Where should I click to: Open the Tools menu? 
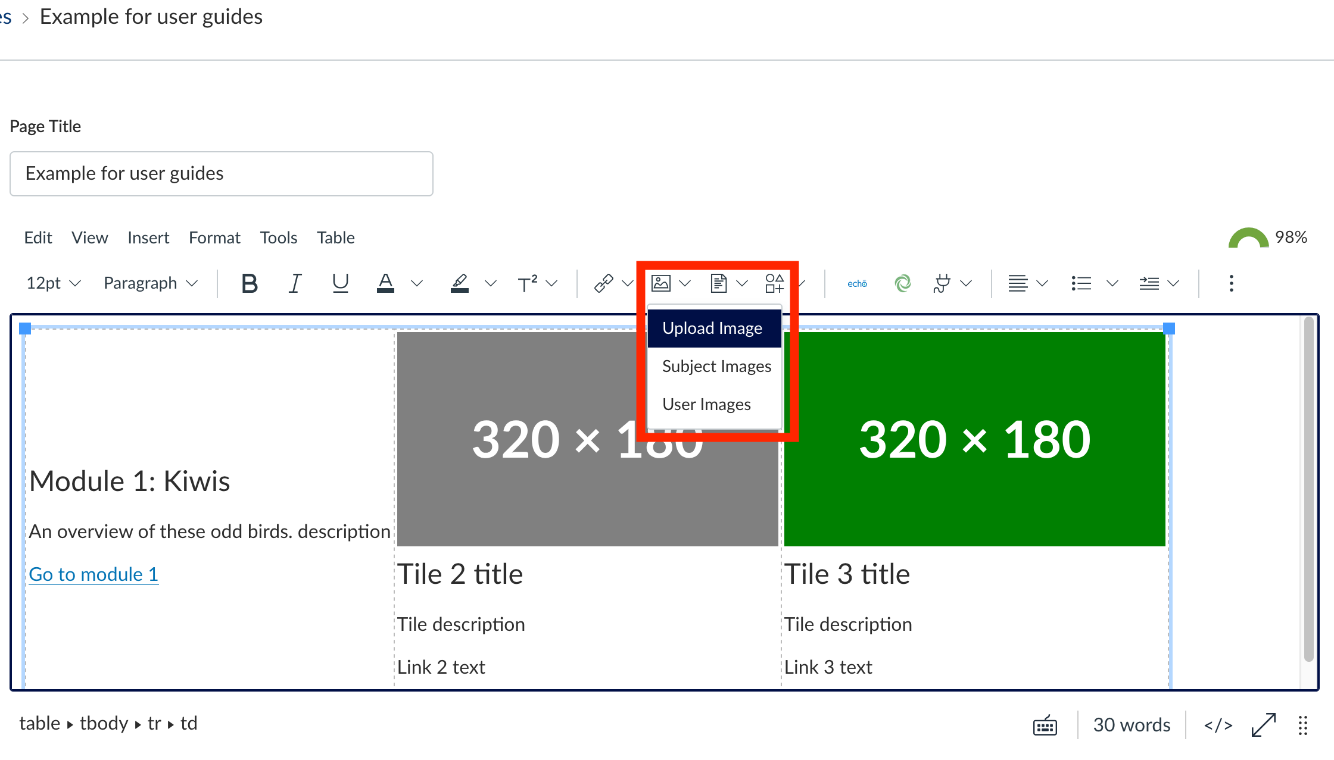coord(279,237)
